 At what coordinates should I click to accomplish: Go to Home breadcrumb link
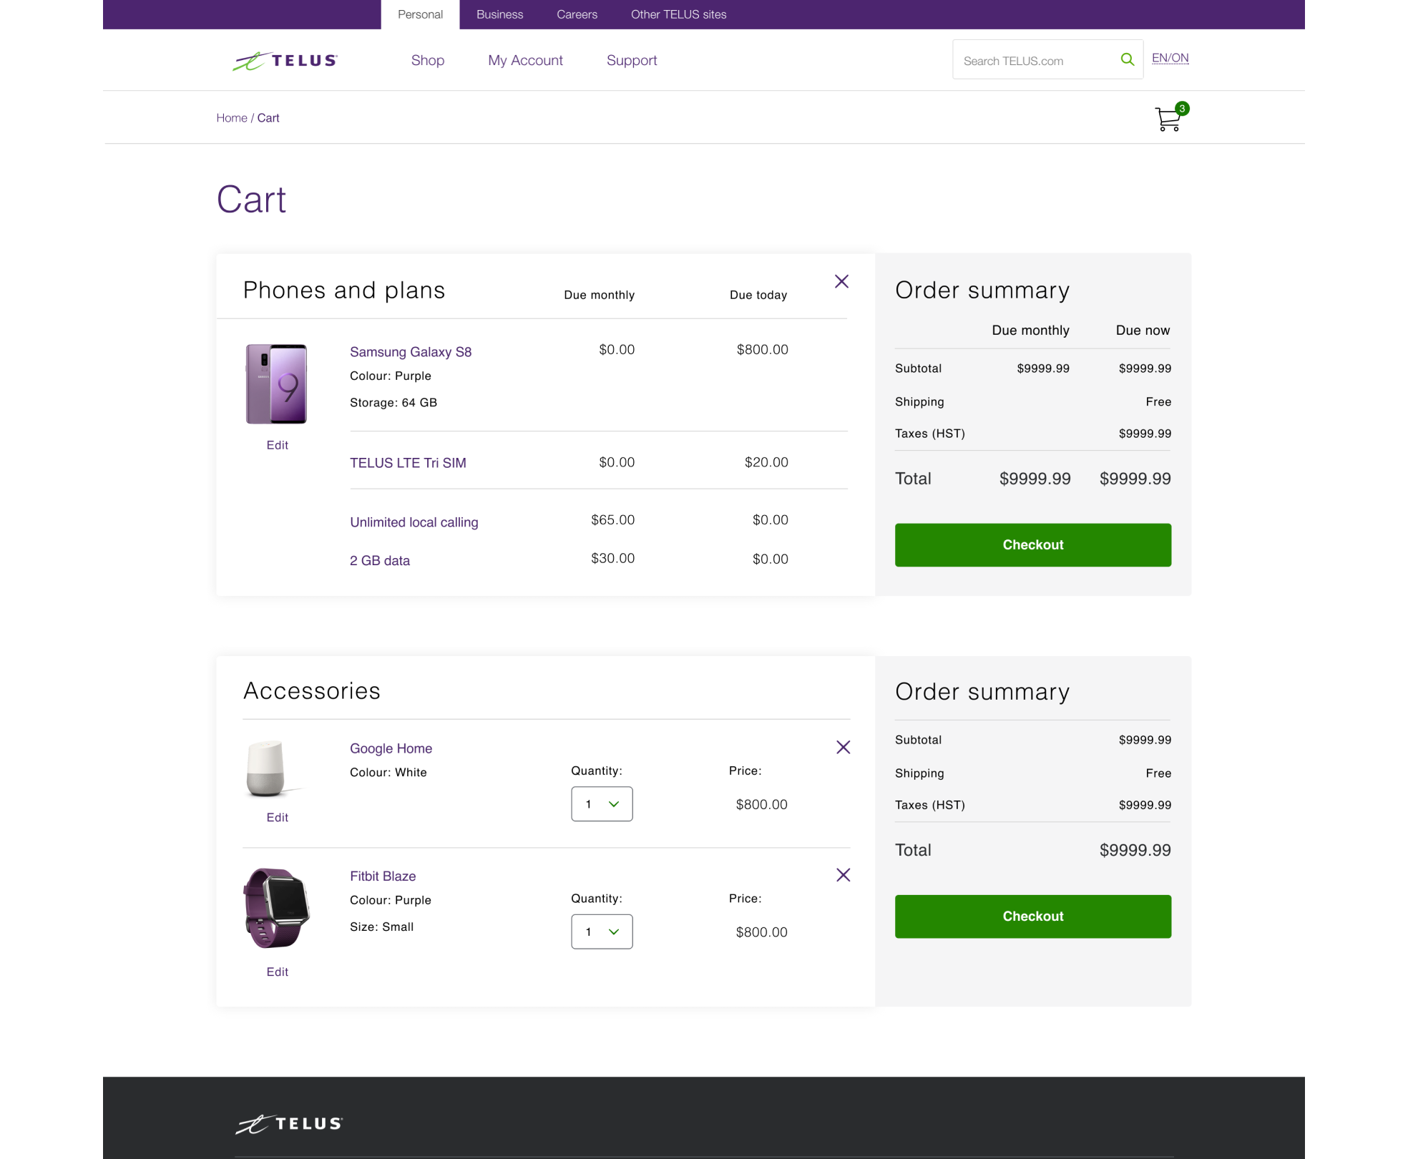tap(231, 118)
